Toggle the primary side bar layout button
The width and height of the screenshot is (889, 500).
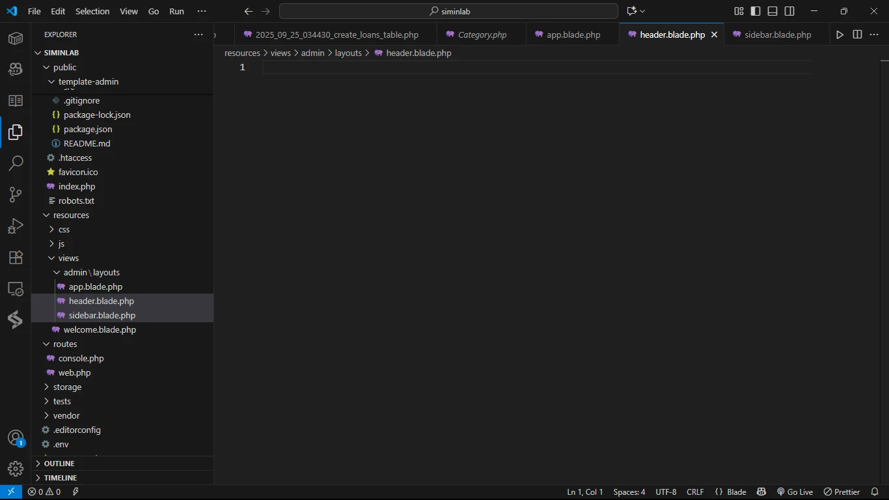click(756, 11)
